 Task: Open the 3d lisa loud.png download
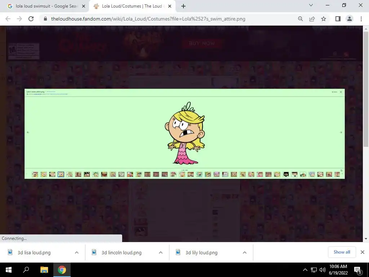click(34, 252)
